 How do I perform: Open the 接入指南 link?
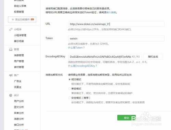(111, 12)
